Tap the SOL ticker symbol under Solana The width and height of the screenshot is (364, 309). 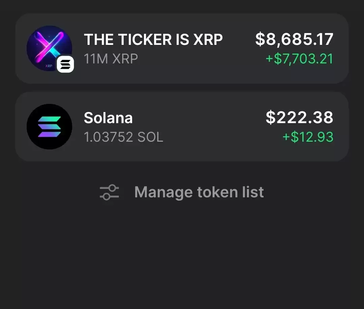[x=150, y=137]
